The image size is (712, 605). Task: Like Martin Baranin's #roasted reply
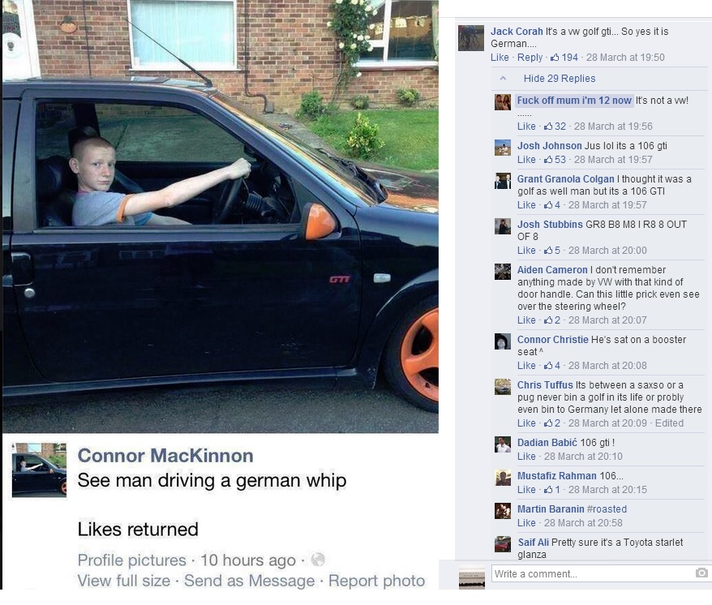(x=526, y=523)
